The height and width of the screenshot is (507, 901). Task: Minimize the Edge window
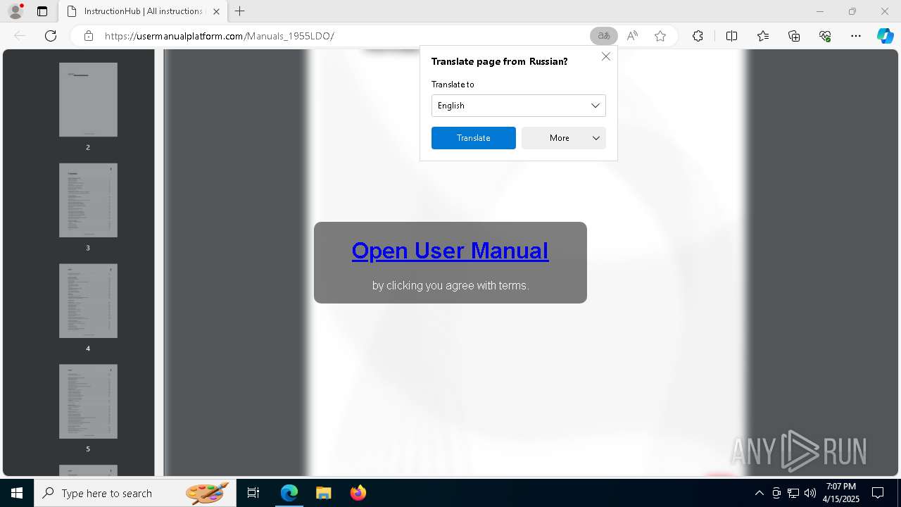click(820, 11)
